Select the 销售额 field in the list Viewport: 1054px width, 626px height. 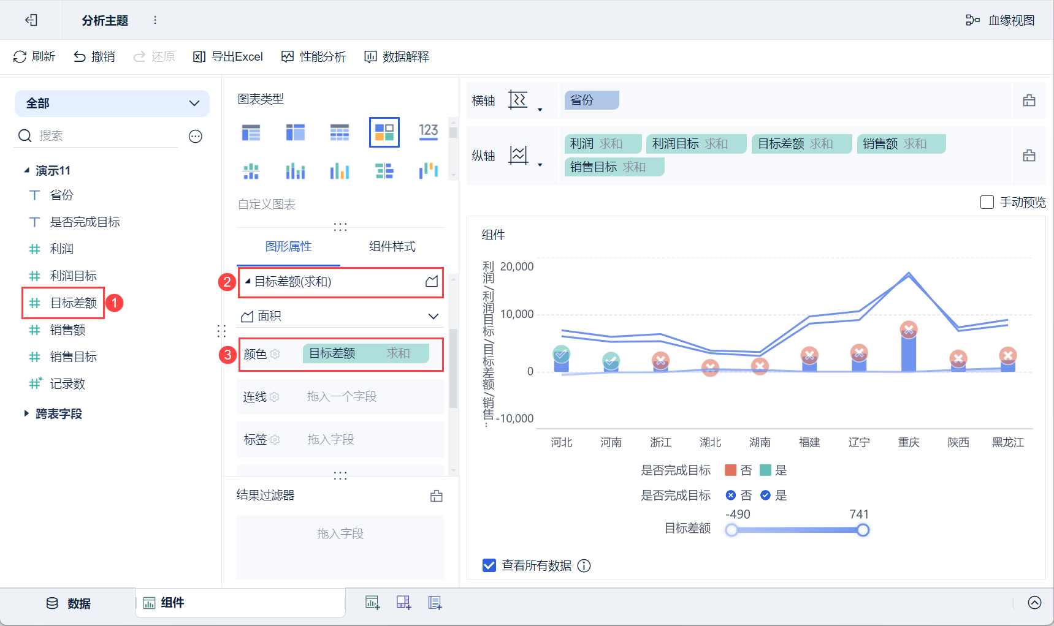pyautogui.click(x=67, y=330)
